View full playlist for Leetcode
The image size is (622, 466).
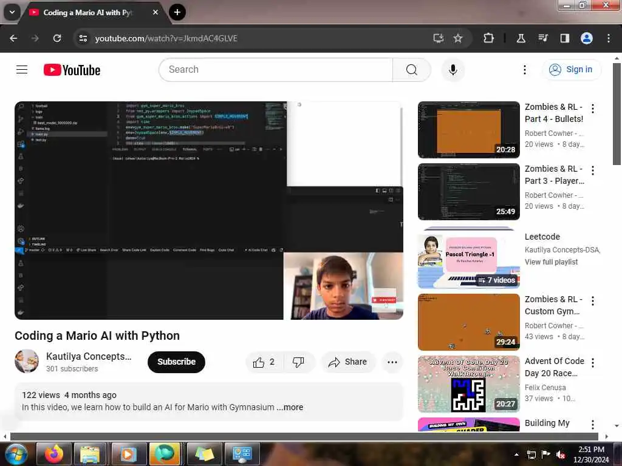coord(551,262)
